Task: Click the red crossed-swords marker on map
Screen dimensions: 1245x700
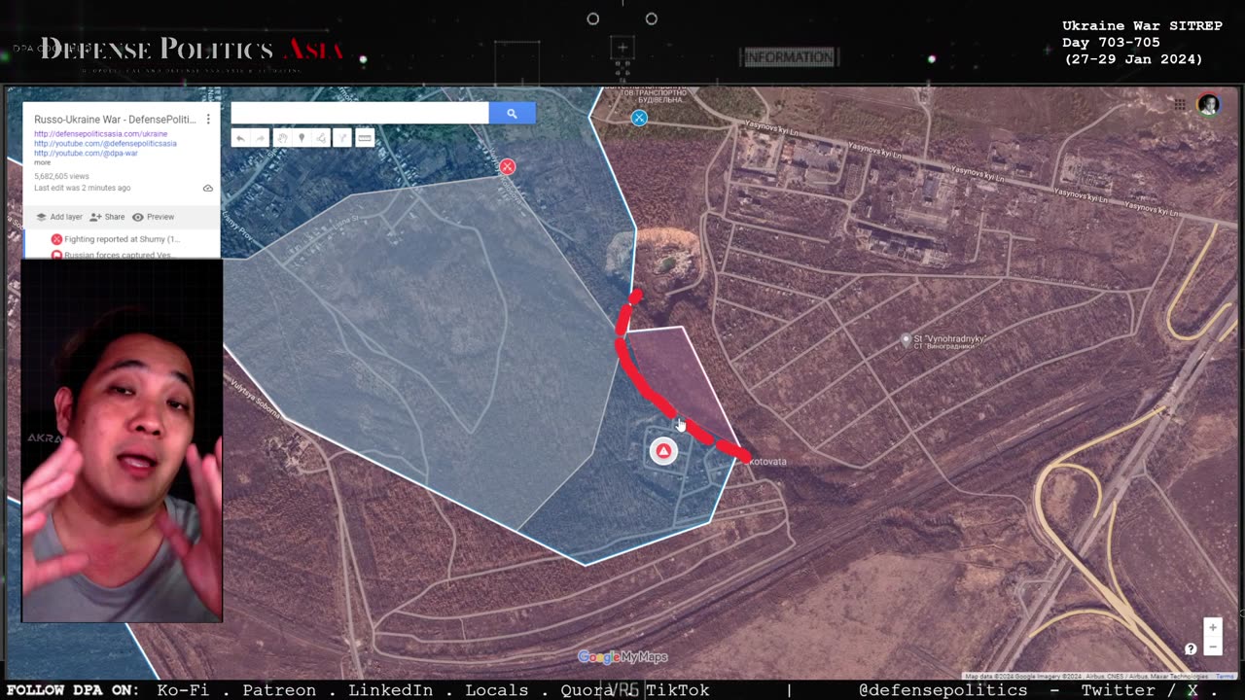Action: (507, 167)
